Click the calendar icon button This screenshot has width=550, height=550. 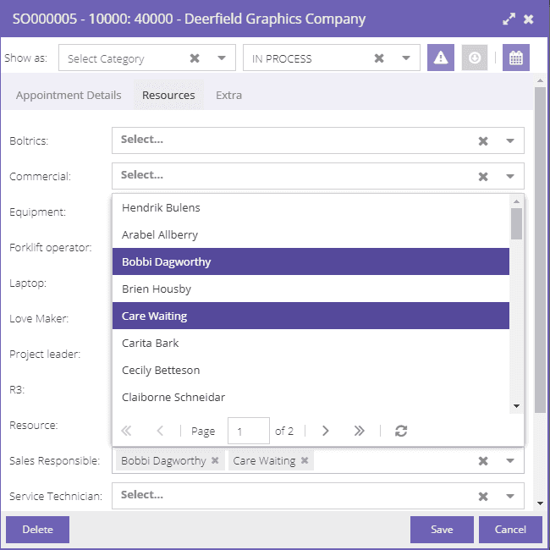pyautogui.click(x=515, y=58)
